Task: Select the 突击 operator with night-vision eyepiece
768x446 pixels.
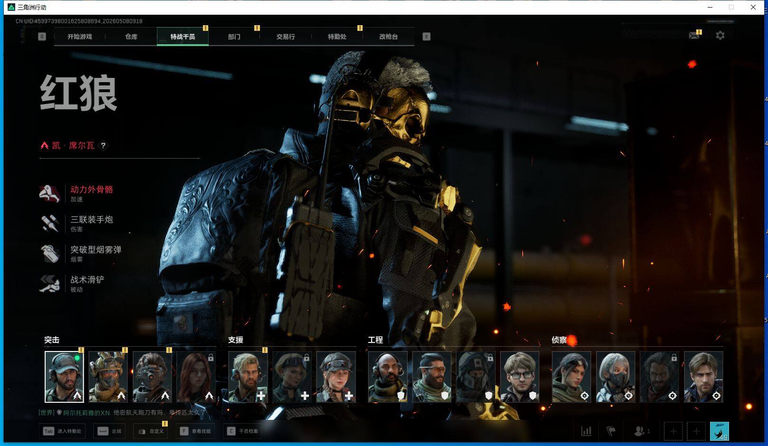Action: click(152, 377)
